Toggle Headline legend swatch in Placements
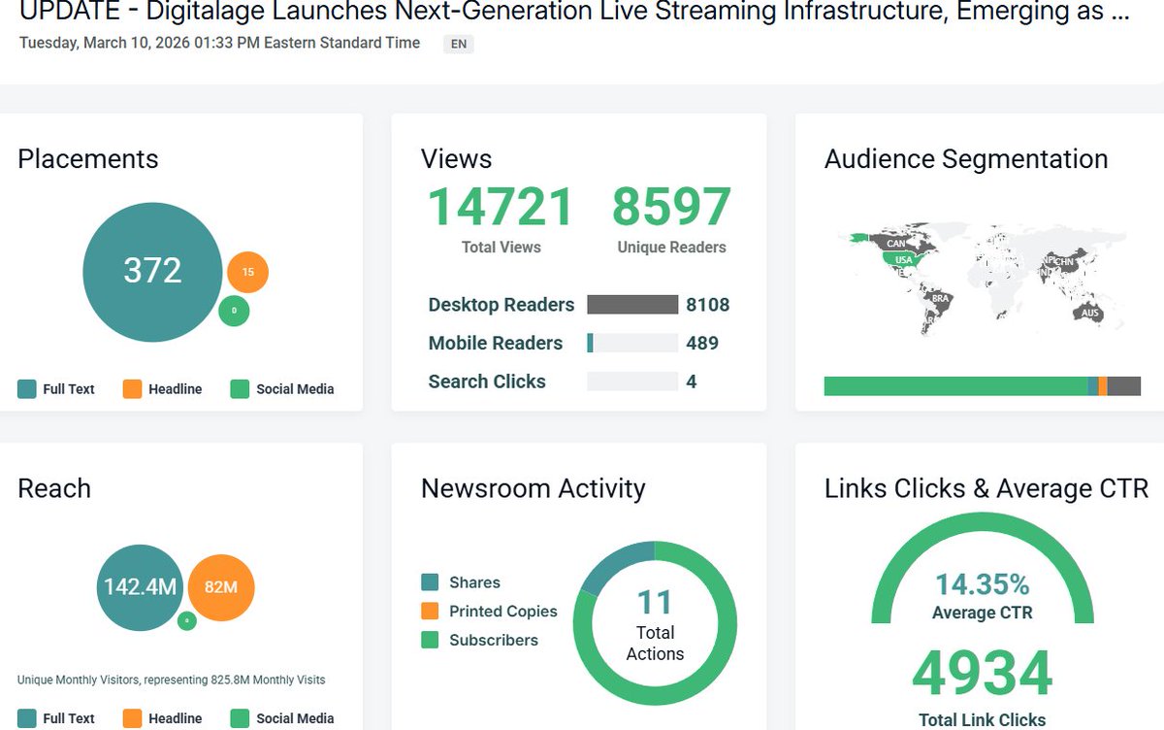 pos(132,389)
